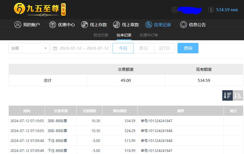Switch to the 处理中订单 tab
244x154 pixels.
click(x=149, y=35)
